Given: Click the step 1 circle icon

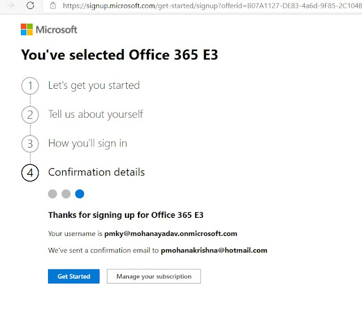Looking at the screenshot, I should click(30, 86).
